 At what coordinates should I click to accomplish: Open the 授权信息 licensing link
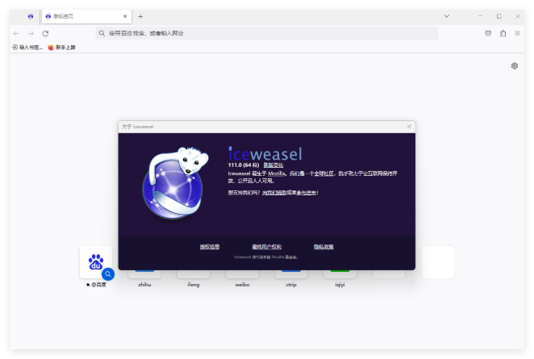coord(210,247)
